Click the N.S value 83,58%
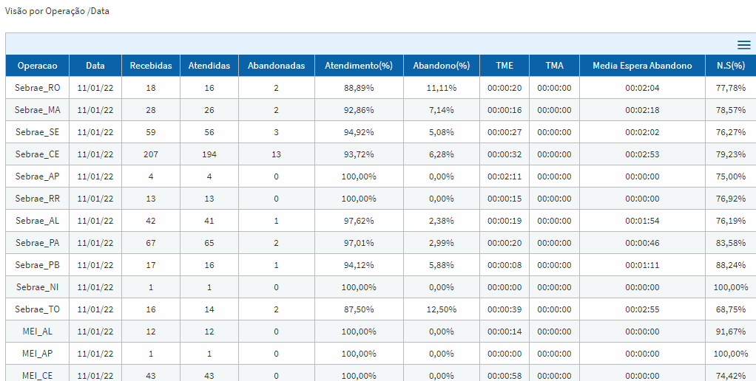This screenshot has height=381, width=756. [x=731, y=243]
